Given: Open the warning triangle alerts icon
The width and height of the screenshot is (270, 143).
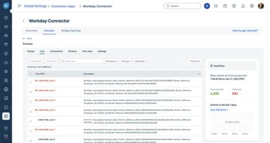Looking at the screenshot, I should click(x=6, y=62).
